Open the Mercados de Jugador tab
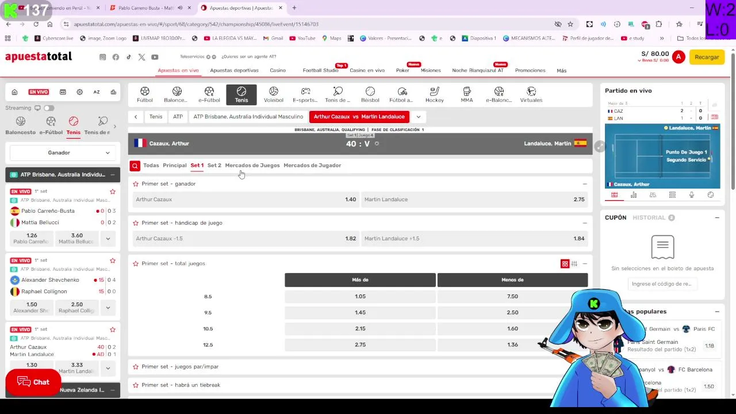736x414 pixels. (x=312, y=166)
